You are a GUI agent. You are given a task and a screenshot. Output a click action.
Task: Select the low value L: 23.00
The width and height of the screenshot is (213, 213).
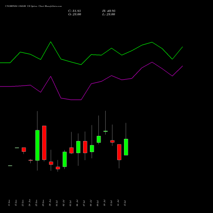coord(109,14)
